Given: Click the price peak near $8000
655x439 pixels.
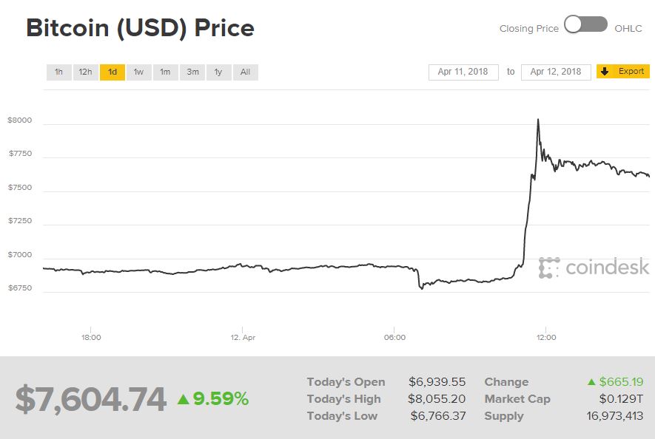Looking at the screenshot, I should point(537,120).
